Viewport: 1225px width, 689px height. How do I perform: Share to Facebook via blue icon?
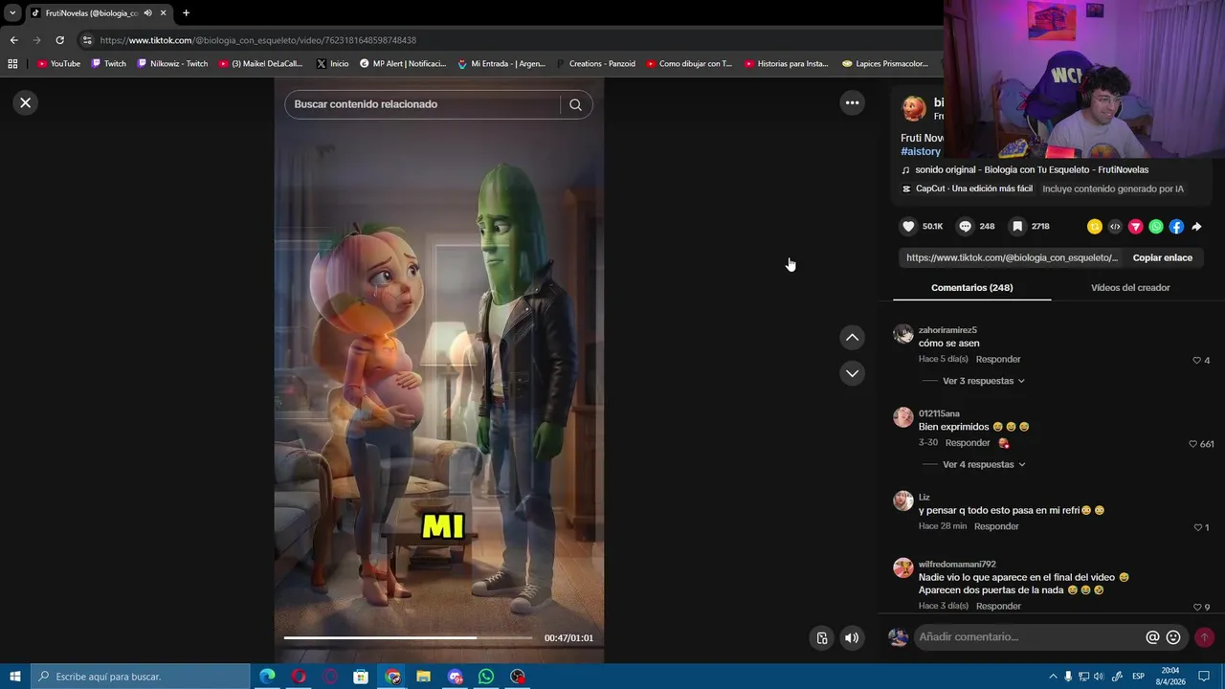(1176, 227)
